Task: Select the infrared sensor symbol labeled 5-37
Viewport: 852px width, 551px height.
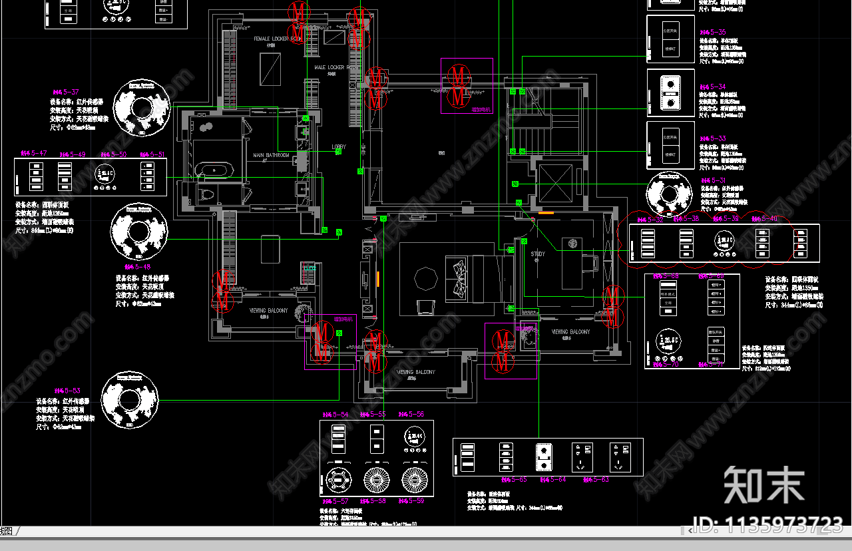Action: (142, 108)
